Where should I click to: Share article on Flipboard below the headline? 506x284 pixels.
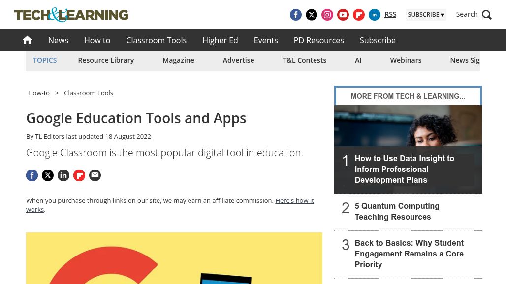(x=79, y=175)
